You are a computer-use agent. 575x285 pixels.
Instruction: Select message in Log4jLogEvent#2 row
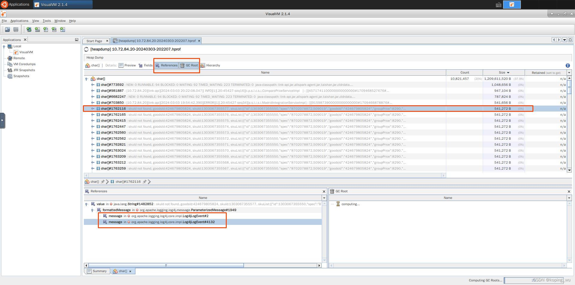(203, 216)
